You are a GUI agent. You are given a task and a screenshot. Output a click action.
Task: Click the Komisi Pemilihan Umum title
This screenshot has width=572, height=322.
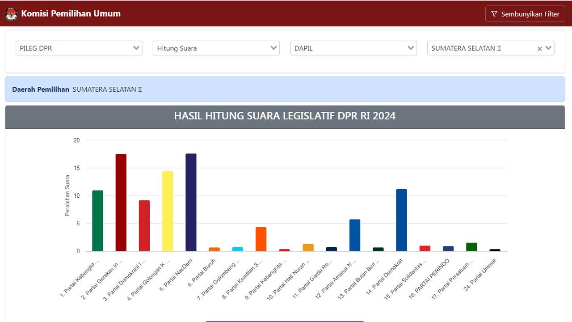(x=71, y=13)
